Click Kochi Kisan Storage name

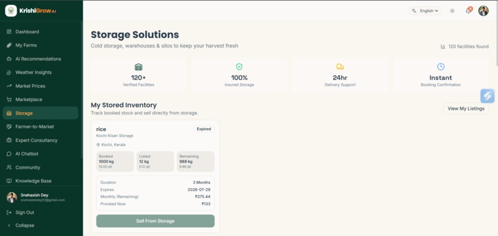pos(115,136)
